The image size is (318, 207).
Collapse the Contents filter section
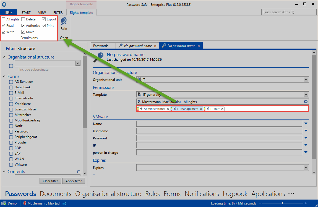tap(4, 172)
